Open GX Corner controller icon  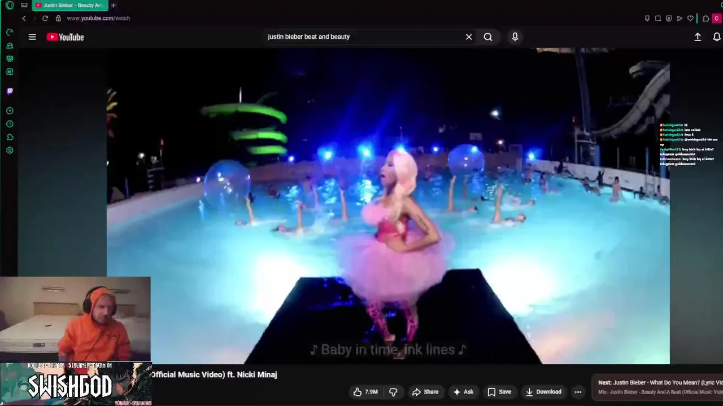click(24, 5)
